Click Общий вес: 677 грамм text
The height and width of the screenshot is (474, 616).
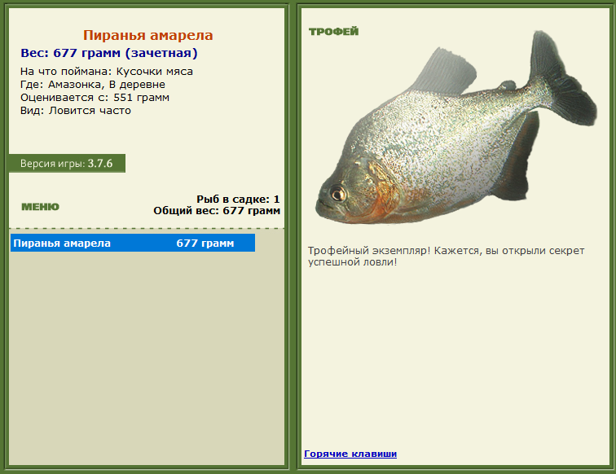[217, 211]
